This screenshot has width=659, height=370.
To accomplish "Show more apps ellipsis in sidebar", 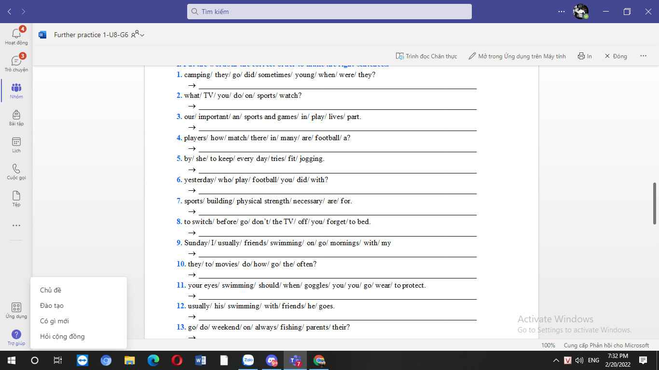I will [x=16, y=225].
